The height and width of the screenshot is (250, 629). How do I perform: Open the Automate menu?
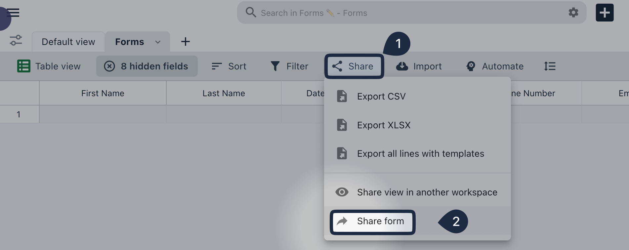click(495, 66)
